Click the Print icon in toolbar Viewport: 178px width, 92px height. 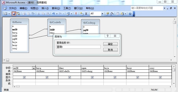[24, 14]
